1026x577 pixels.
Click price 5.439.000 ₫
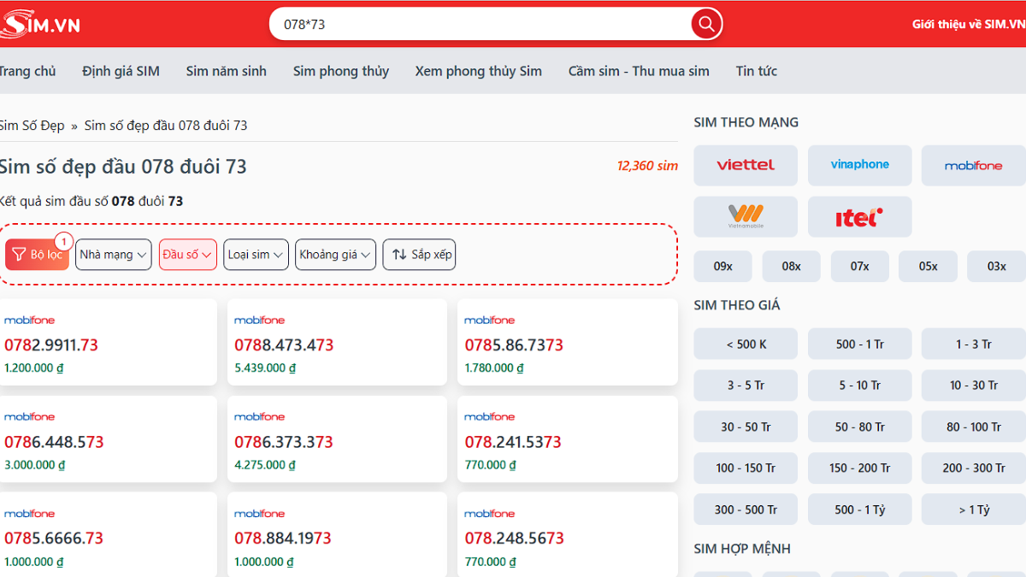pos(265,368)
